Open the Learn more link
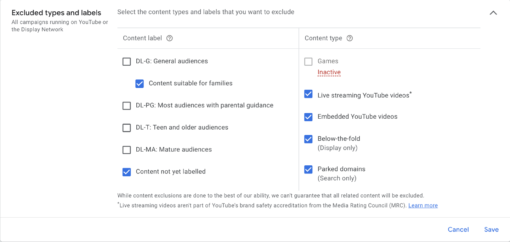 coord(423,205)
